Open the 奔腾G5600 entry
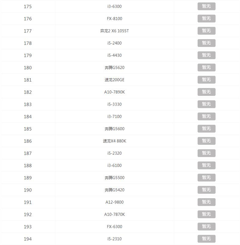Screen dimensions: 240x245 (114, 129)
